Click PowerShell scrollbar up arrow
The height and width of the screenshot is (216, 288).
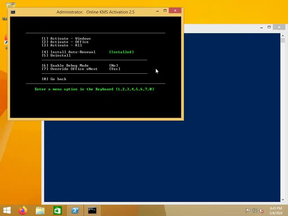[283, 36]
